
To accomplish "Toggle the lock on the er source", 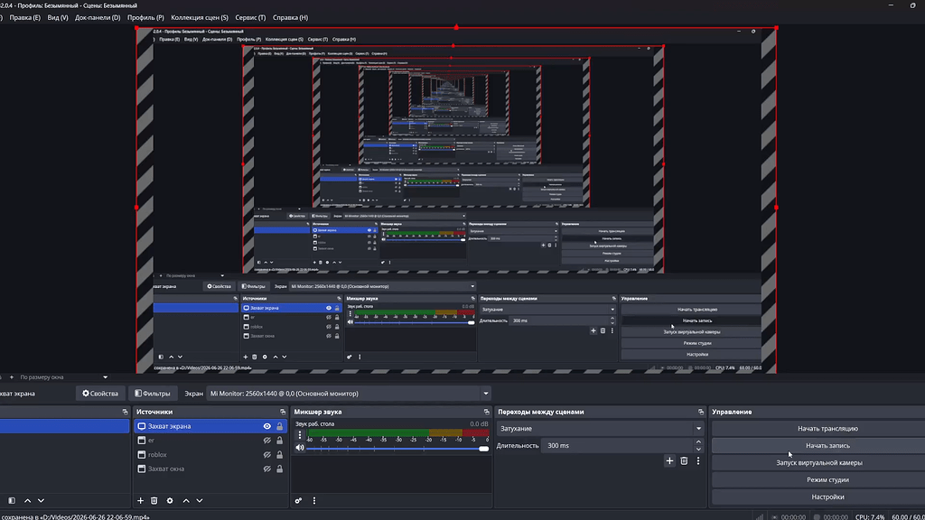I will point(280,441).
